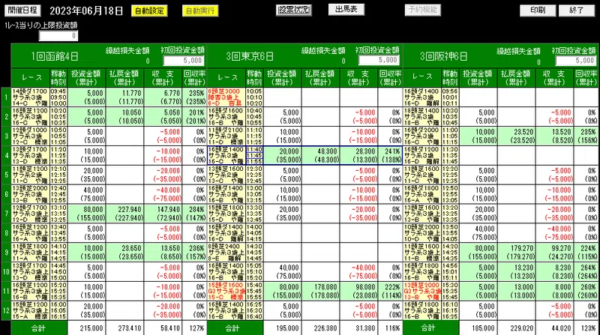Select the highlighted Tokyo race 4 時刻 cell 11:40
Image resolution: width=600 pixels, height=335 pixels.
coord(254,149)
